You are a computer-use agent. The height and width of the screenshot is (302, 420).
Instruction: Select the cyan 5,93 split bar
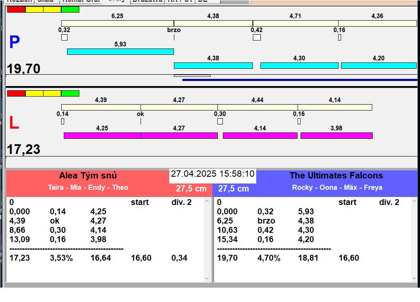coord(120,51)
